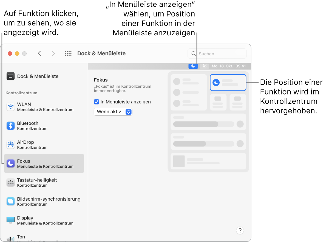Image resolution: width=326 pixels, height=242 pixels.
Task: Select Fokus entry under Kontrollzentrum
Action: click(x=44, y=163)
